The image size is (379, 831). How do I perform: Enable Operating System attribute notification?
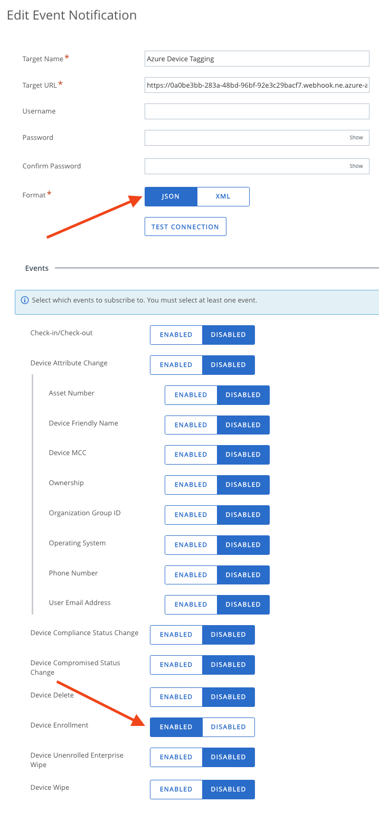(x=191, y=545)
